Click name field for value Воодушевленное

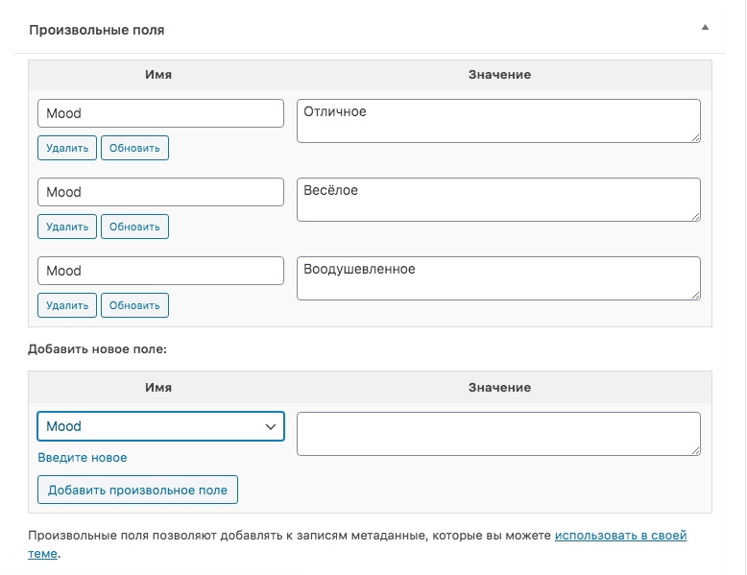pos(160,271)
